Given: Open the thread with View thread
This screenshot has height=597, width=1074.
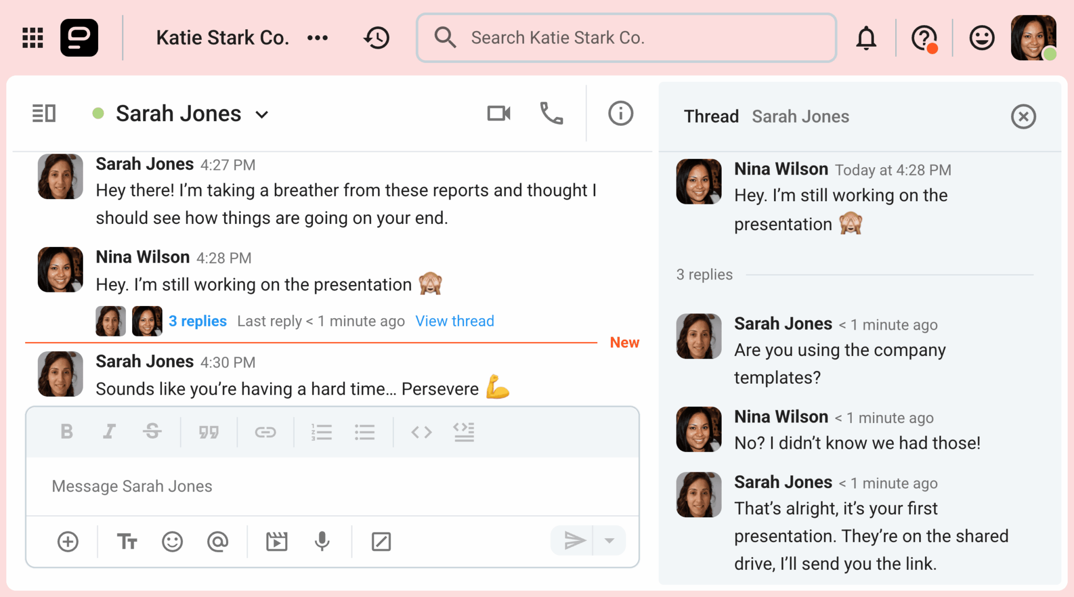Looking at the screenshot, I should coord(454,321).
